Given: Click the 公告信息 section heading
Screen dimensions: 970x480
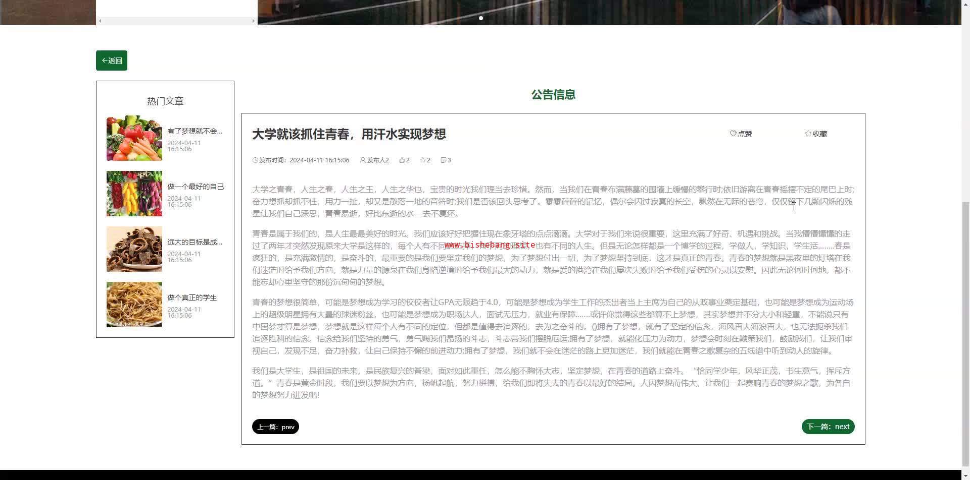Looking at the screenshot, I should [553, 95].
